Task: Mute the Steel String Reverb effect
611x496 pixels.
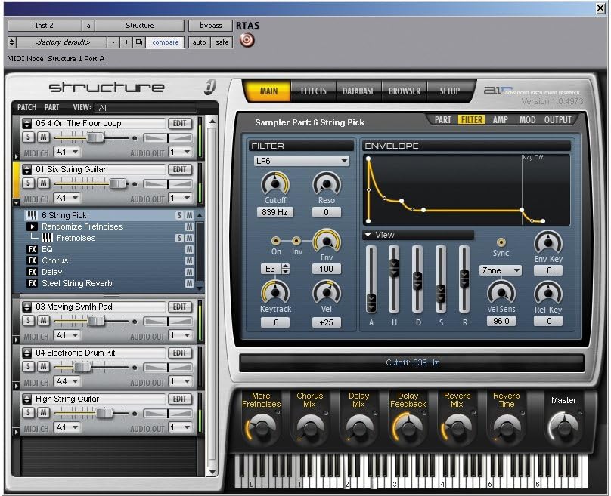Action: [189, 284]
